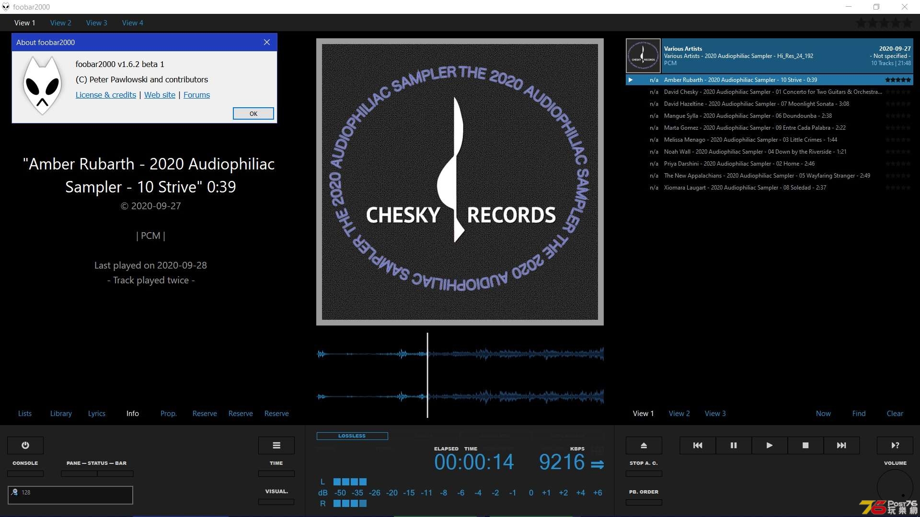Click the search icon in the filter box

pos(15,492)
